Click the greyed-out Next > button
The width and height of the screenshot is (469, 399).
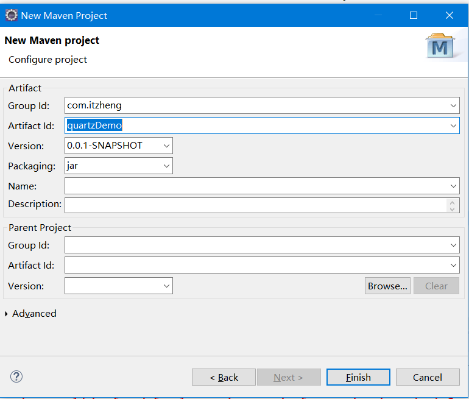(289, 377)
